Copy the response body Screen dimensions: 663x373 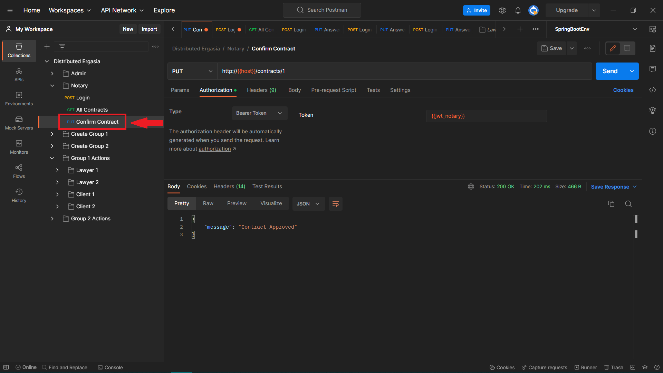click(611, 204)
